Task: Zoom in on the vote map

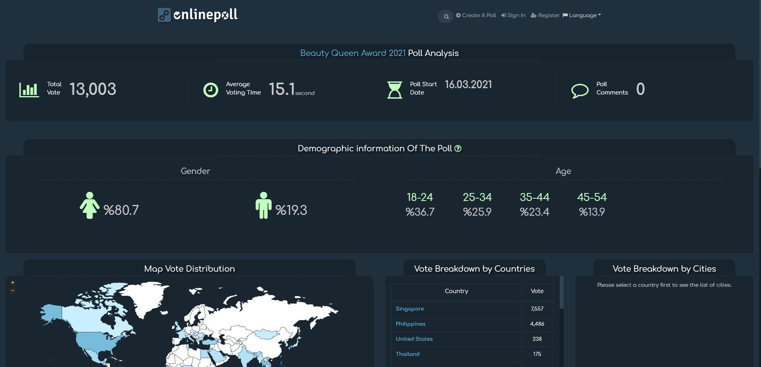Action: (13, 283)
